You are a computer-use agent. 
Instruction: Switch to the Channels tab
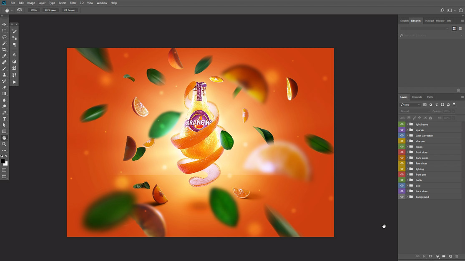(417, 97)
